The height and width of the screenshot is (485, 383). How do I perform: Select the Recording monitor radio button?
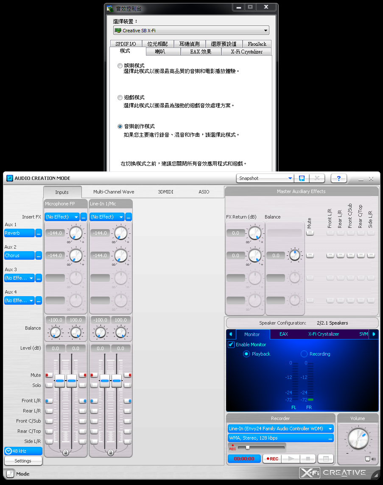(304, 354)
